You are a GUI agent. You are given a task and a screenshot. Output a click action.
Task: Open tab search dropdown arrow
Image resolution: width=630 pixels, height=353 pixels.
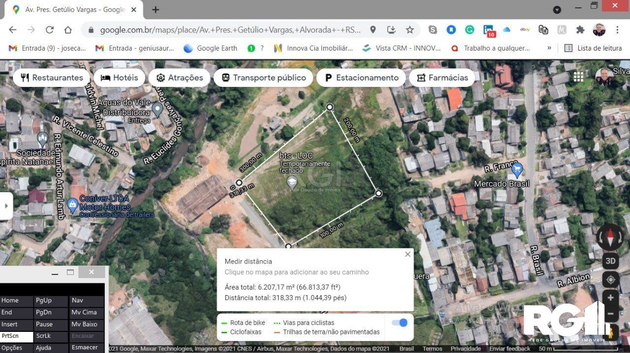tap(557, 10)
